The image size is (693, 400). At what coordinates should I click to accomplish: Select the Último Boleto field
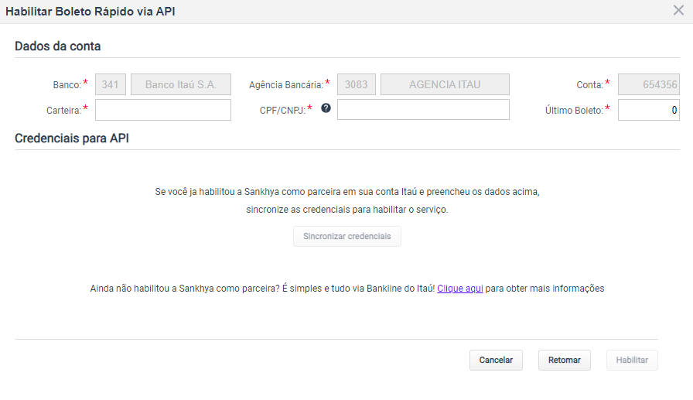pos(648,110)
